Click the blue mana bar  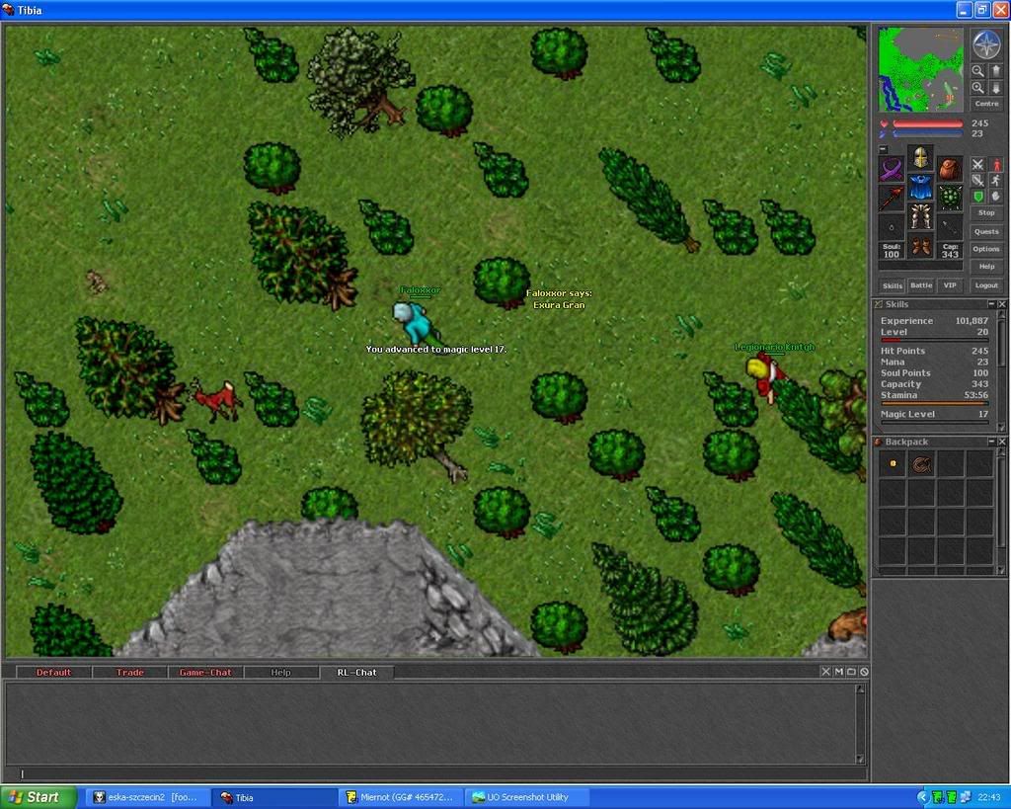coord(928,133)
